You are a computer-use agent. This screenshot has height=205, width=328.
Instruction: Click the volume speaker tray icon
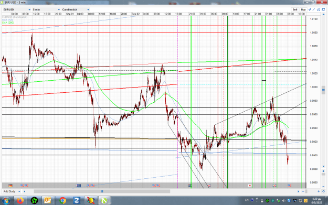(283, 201)
